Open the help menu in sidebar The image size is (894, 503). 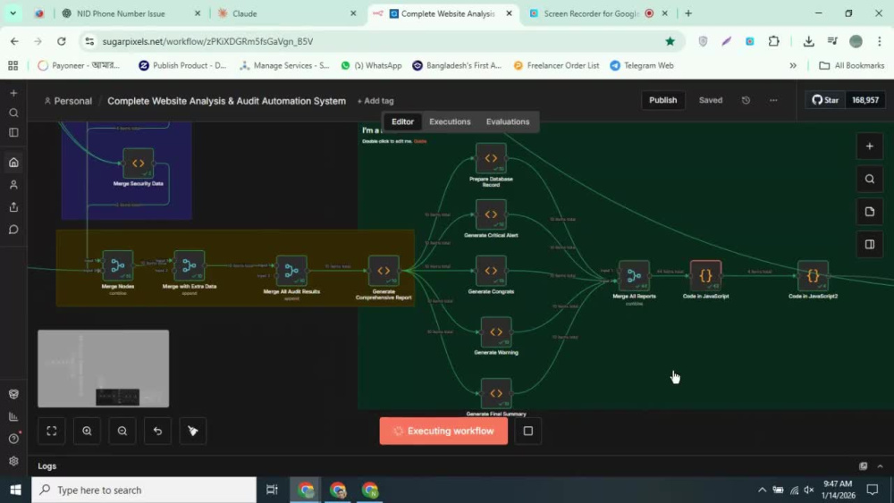pyautogui.click(x=13, y=439)
